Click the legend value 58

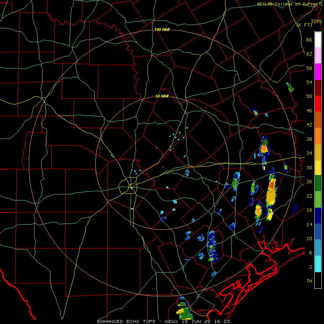click(309, 68)
